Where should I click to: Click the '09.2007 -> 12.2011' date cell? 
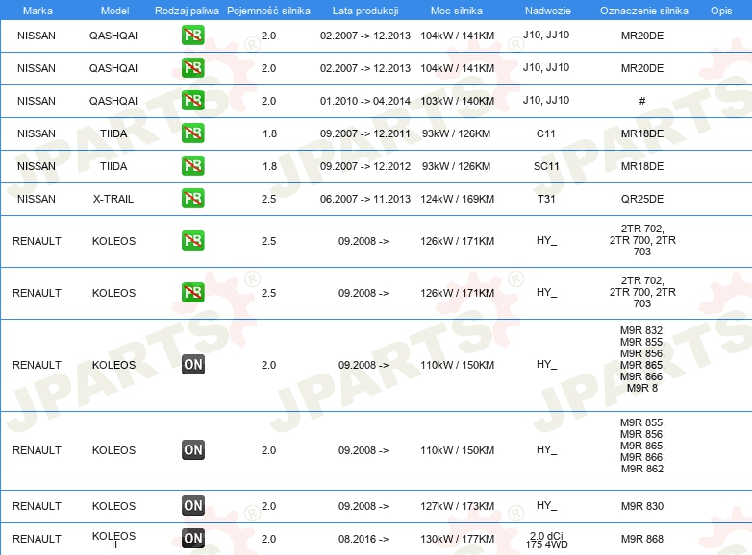coord(365,133)
